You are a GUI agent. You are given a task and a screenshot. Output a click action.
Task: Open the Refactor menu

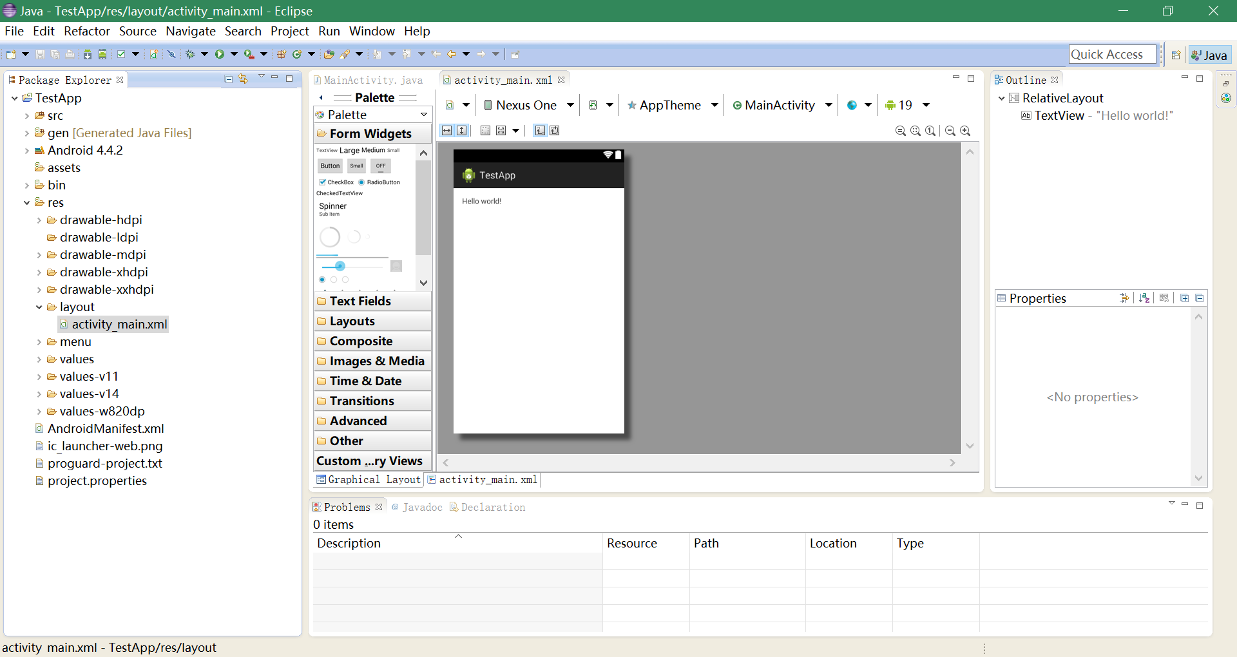pos(86,31)
